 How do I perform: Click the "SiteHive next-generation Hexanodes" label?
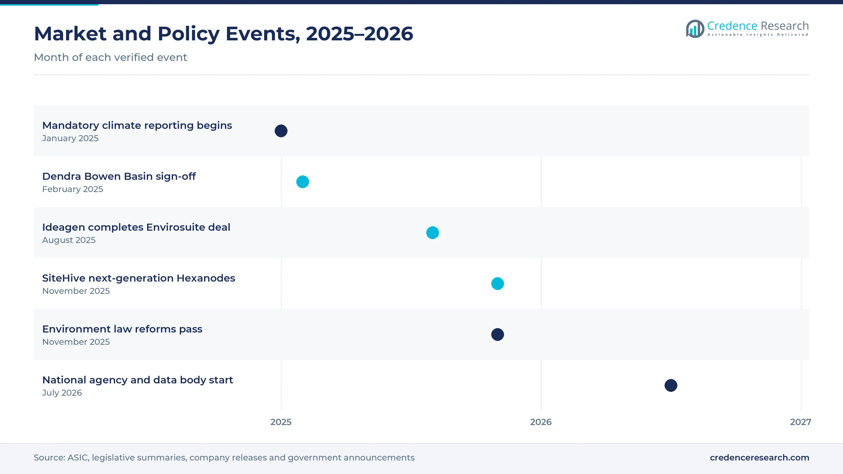pyautogui.click(x=139, y=278)
